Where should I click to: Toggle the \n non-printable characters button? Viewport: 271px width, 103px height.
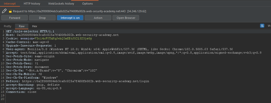[269, 26]
